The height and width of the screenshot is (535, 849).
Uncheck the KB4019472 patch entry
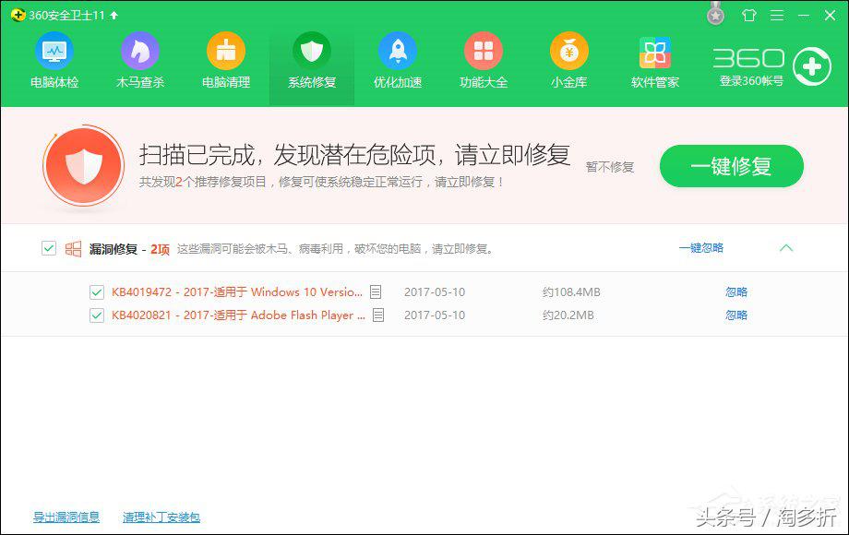coord(96,291)
